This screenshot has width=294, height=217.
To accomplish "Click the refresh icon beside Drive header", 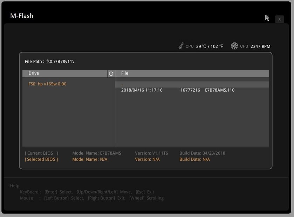I will [x=111, y=73].
